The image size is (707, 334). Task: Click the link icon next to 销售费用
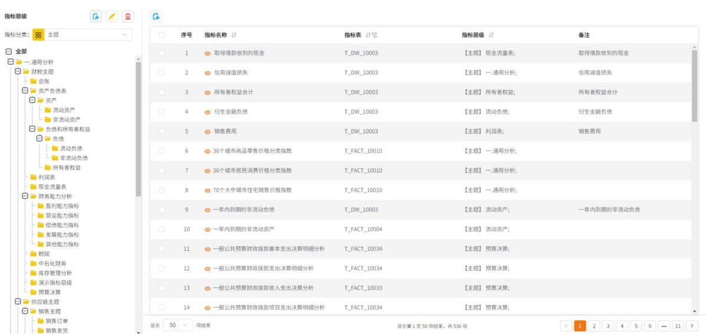(207, 131)
